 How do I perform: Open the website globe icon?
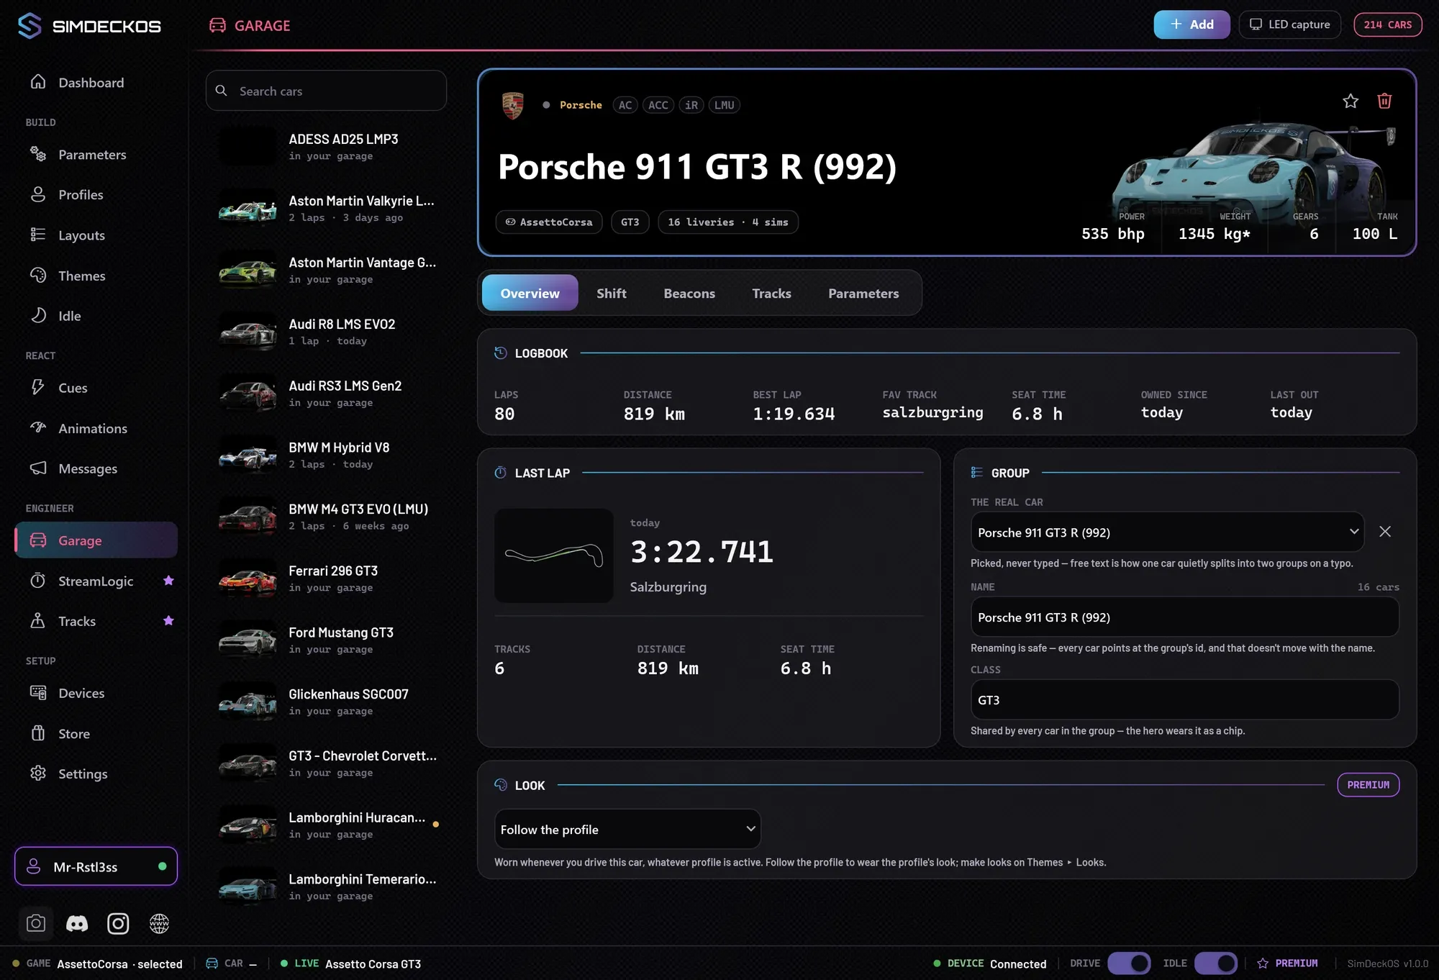tap(159, 923)
